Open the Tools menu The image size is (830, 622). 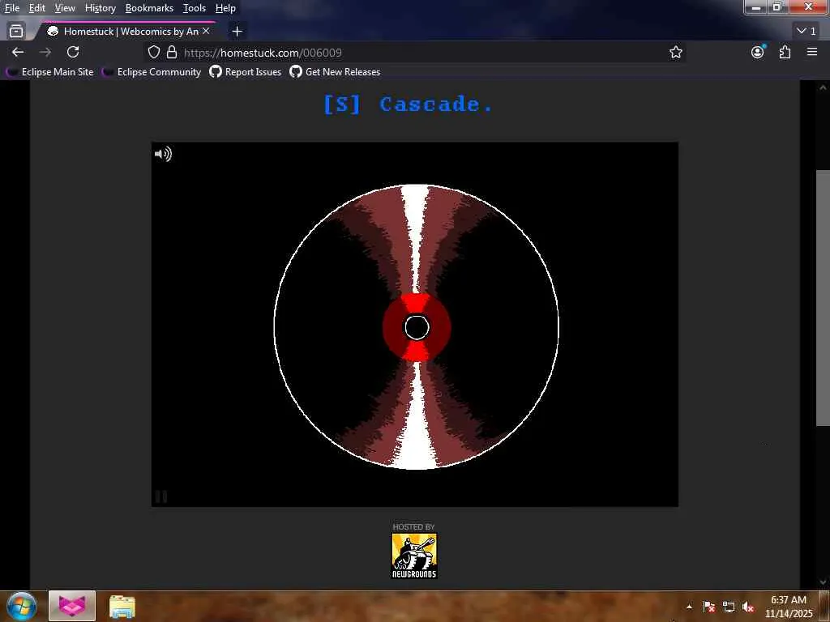tap(195, 8)
